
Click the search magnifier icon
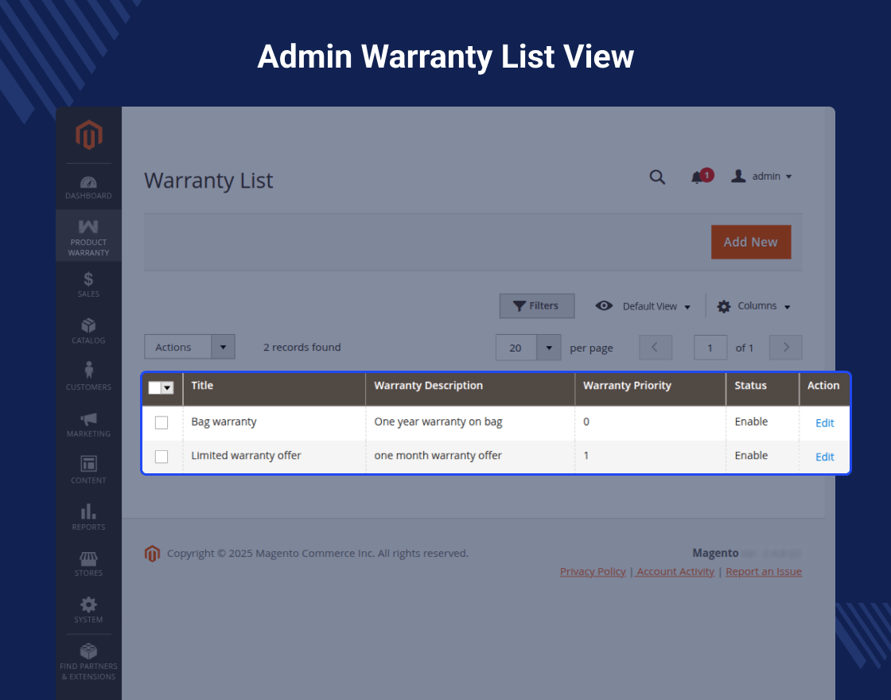tap(657, 177)
